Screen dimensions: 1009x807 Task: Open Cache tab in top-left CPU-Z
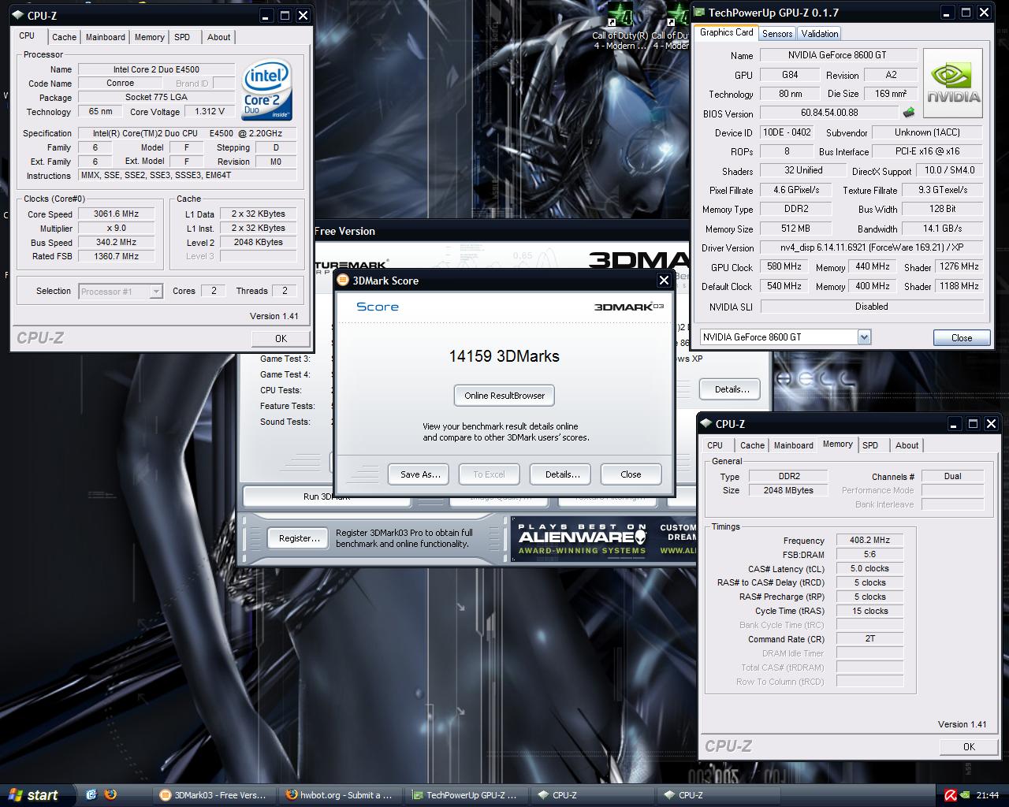64,37
